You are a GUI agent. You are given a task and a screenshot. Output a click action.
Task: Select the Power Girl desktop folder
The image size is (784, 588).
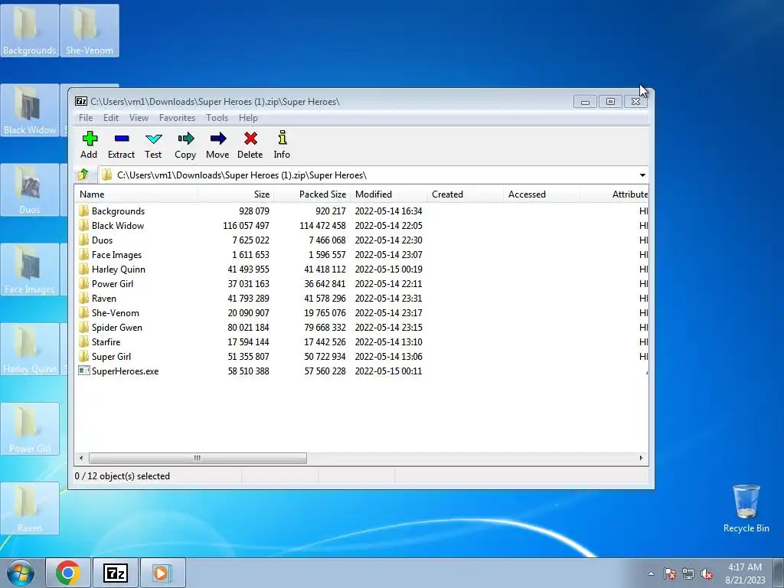(30, 429)
